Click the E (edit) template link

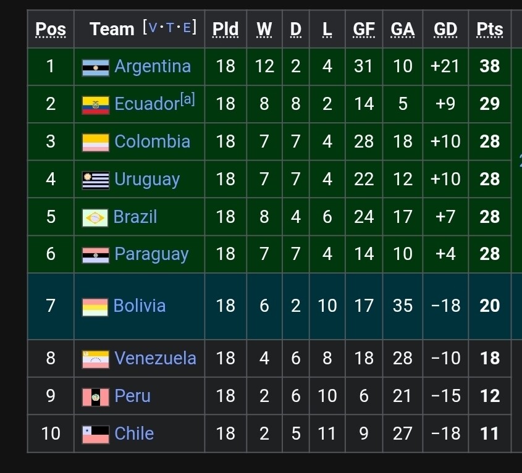[187, 28]
